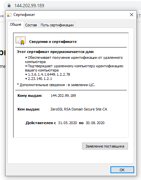Click the Сертификат window title text
Viewport: 141px width, 180px height.
[x=24, y=15]
